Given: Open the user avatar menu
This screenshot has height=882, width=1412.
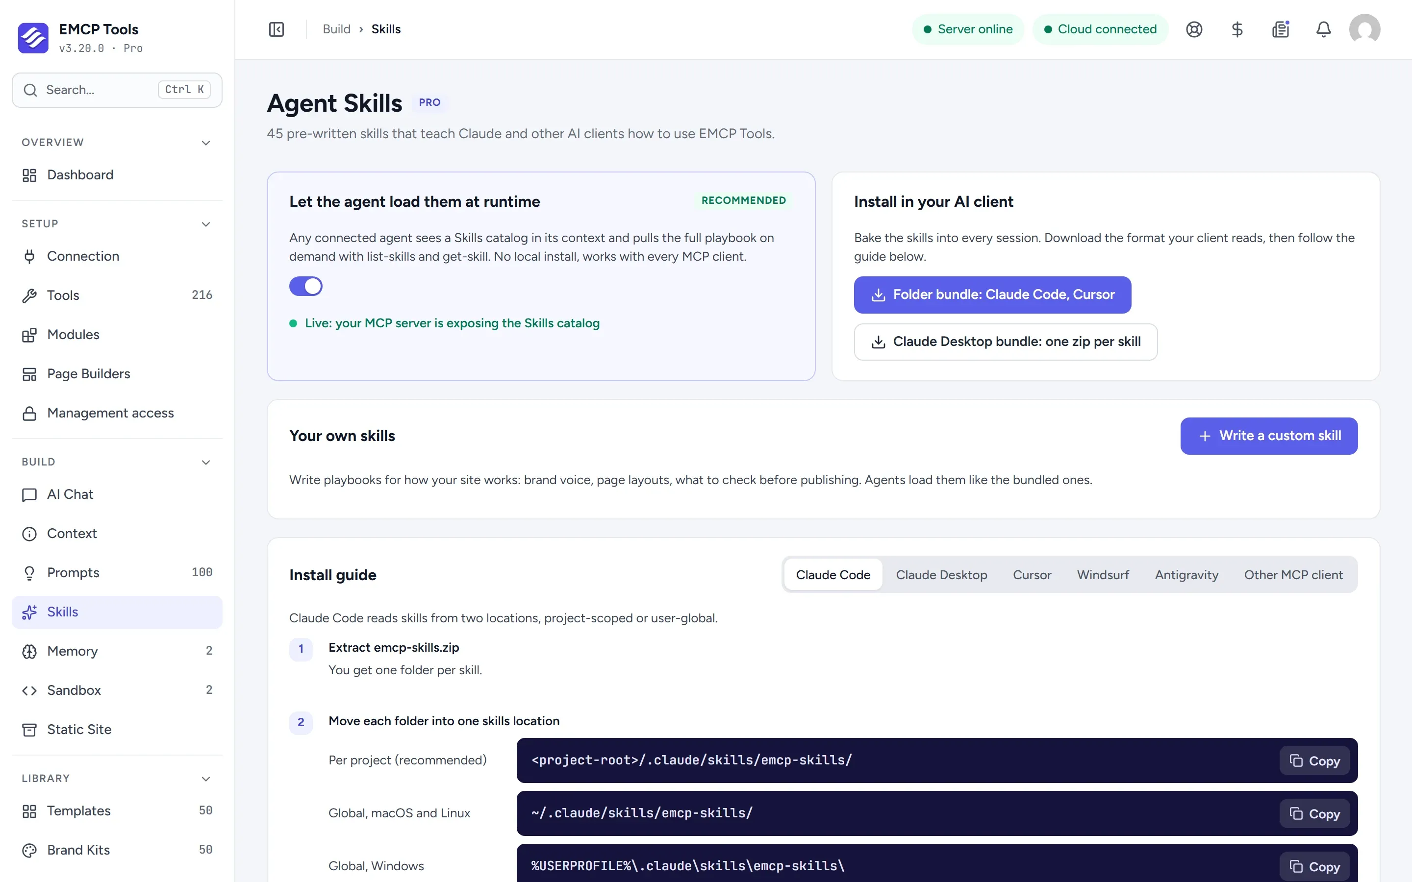Looking at the screenshot, I should [1364, 29].
